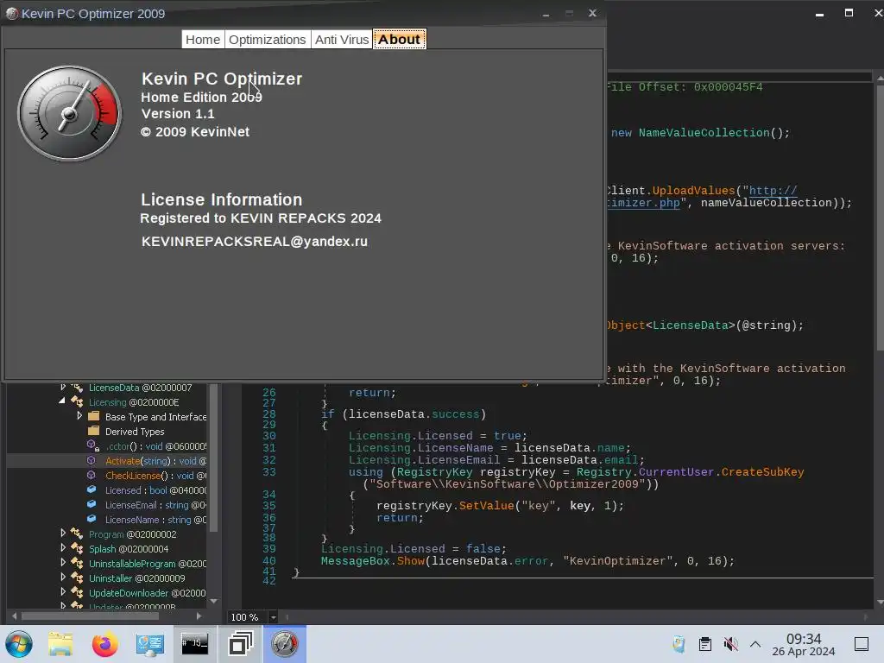Click the Program class icon

(77, 534)
